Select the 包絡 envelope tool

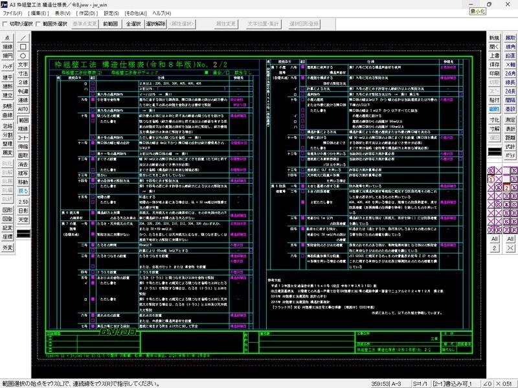coord(8,125)
